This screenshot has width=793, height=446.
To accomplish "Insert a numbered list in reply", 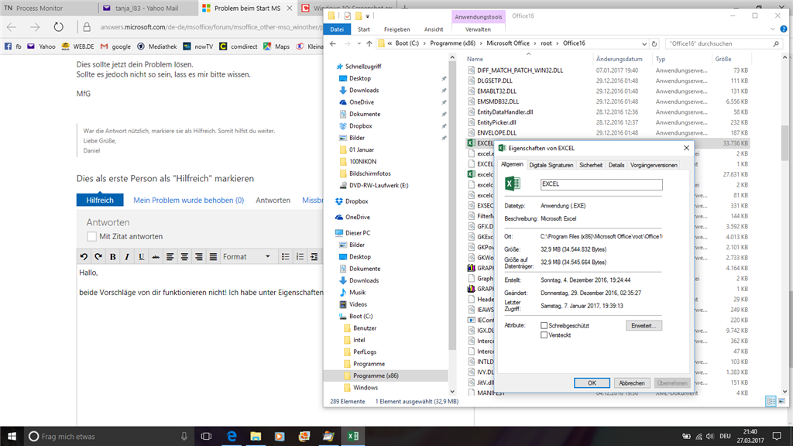I will (300, 257).
